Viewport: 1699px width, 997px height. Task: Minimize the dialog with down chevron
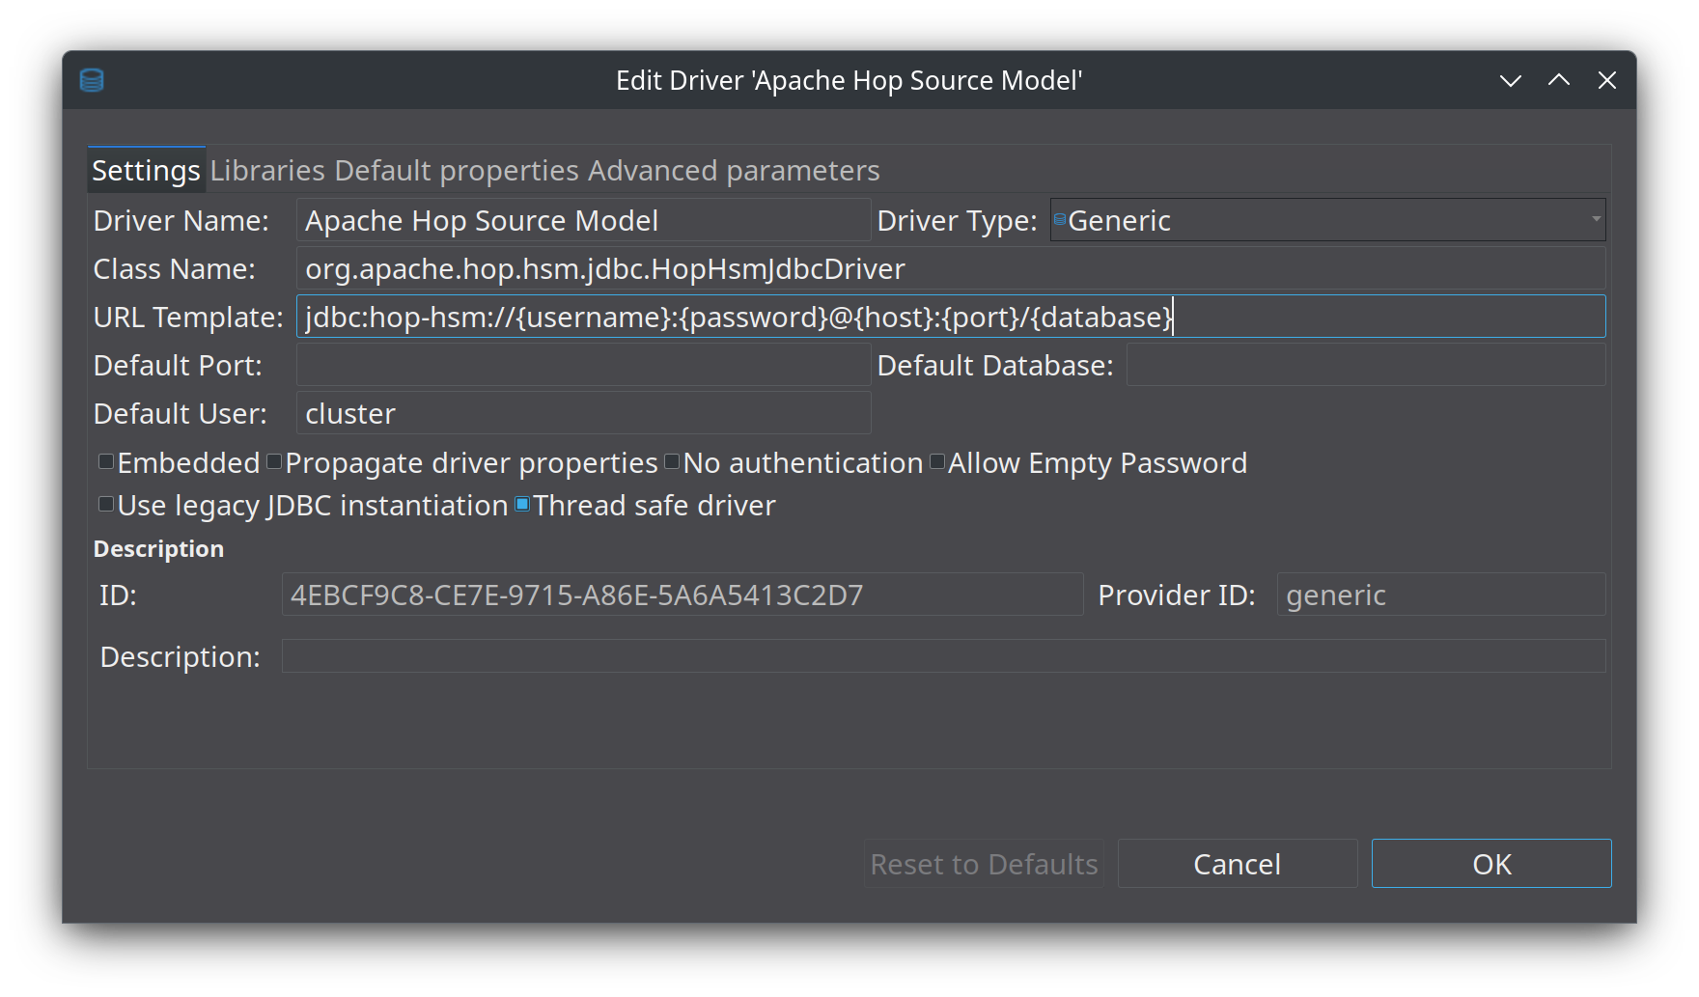1511,81
